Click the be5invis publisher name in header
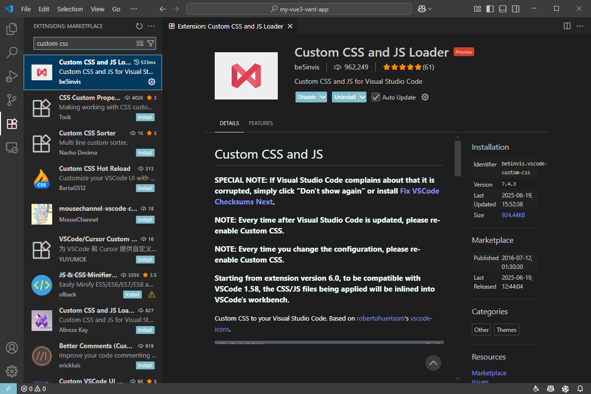The width and height of the screenshot is (591, 394). click(x=307, y=67)
